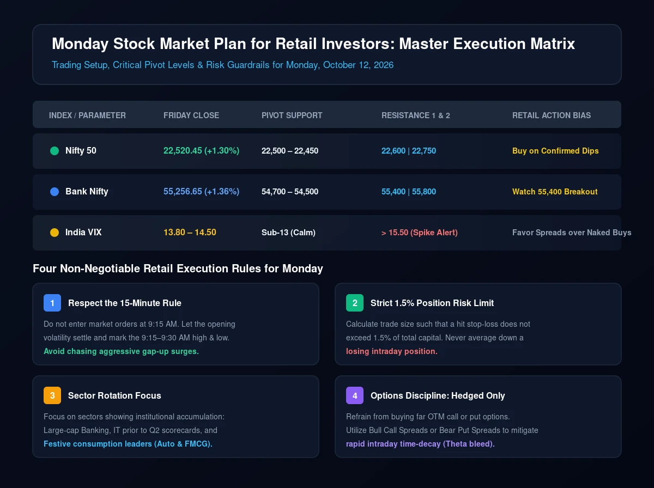Click Bank Nifty close 55,256.65 (+1.36%)
The width and height of the screenshot is (654, 488).
tap(201, 192)
